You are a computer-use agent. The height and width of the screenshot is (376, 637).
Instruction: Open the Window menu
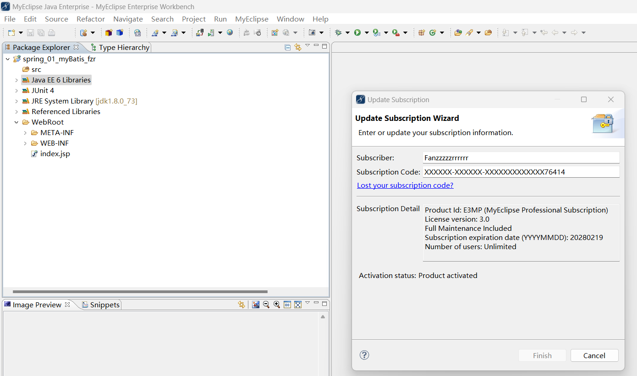coord(291,19)
